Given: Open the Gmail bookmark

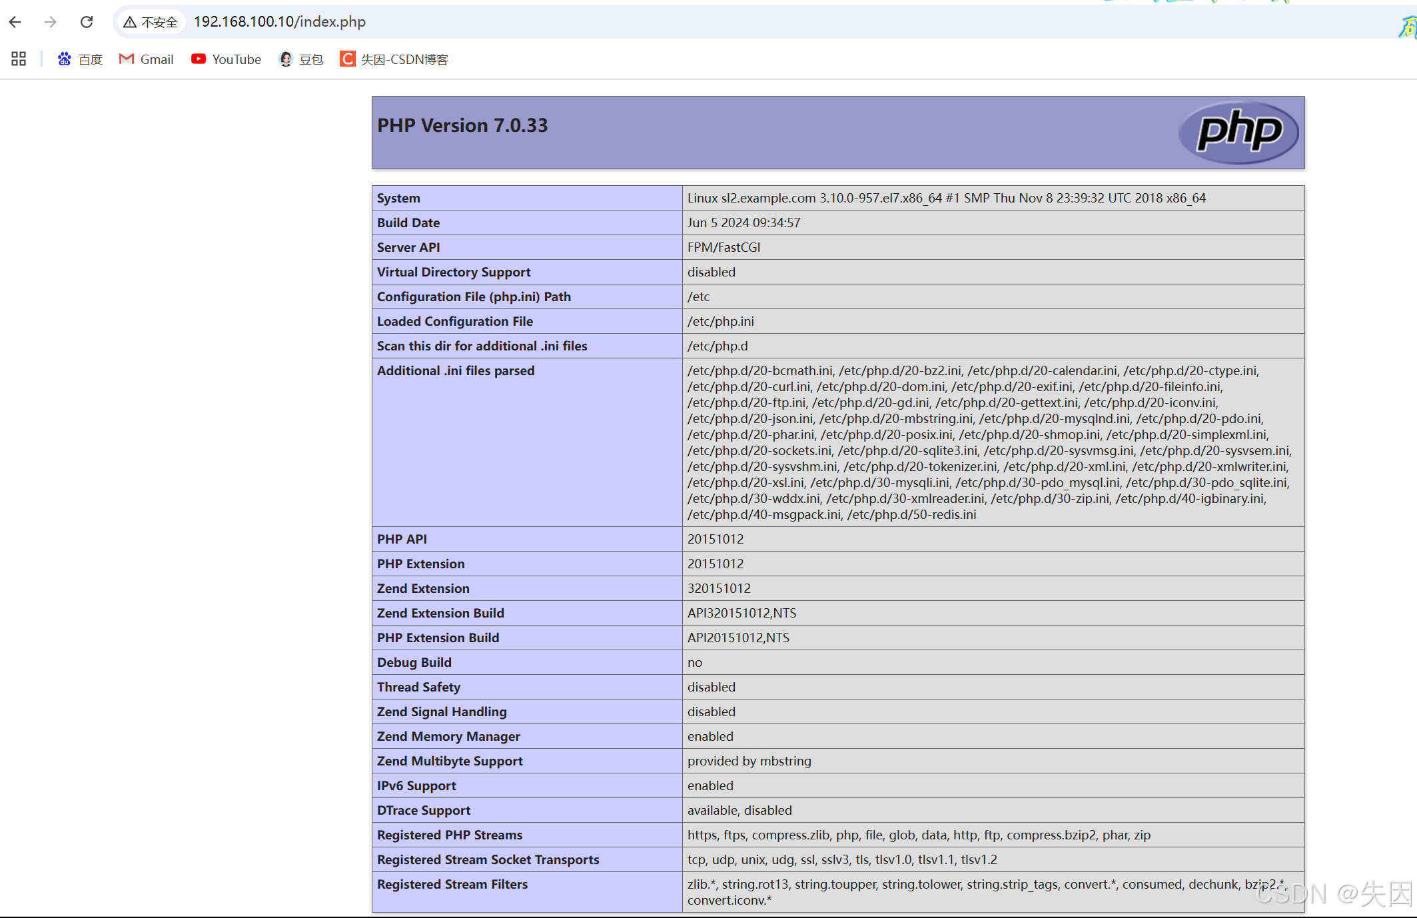Looking at the screenshot, I should click(146, 59).
